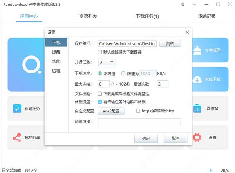This screenshot has height=173, width=235.
Task: Enable https强制转为http checkbox
Action: [x=138, y=111]
